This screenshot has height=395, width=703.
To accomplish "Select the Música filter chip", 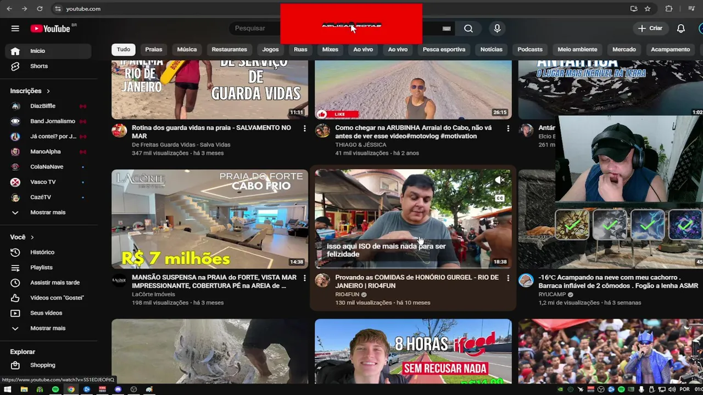I will tap(187, 49).
